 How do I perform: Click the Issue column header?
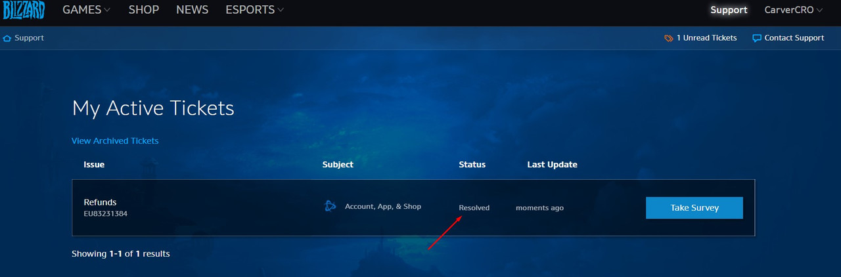[x=94, y=164]
